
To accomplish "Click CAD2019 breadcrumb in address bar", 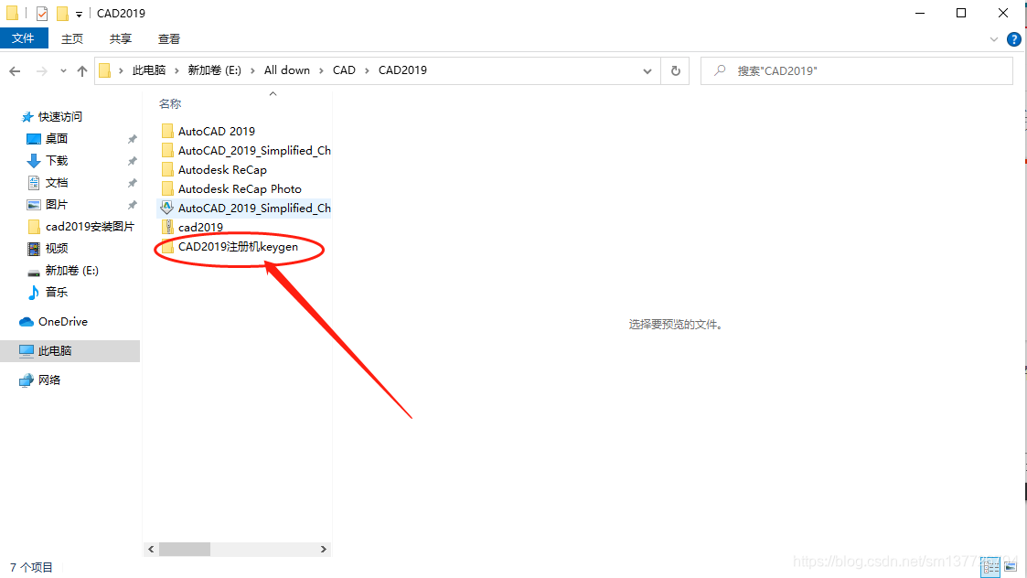I will pos(402,70).
